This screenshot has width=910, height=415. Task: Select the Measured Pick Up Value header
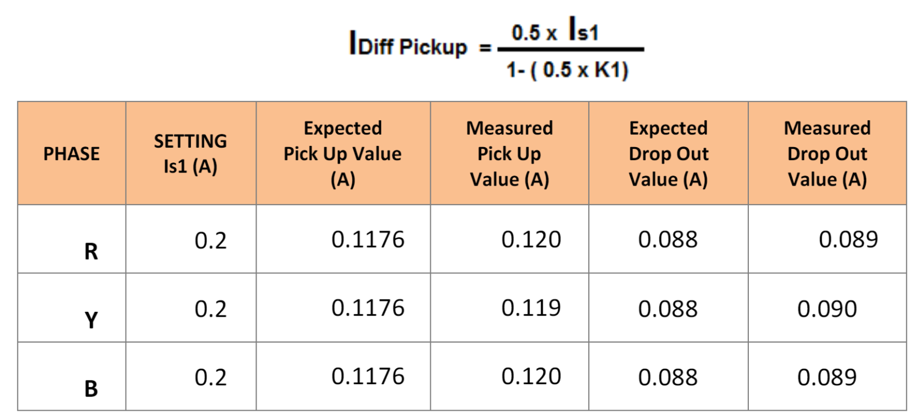click(x=510, y=154)
